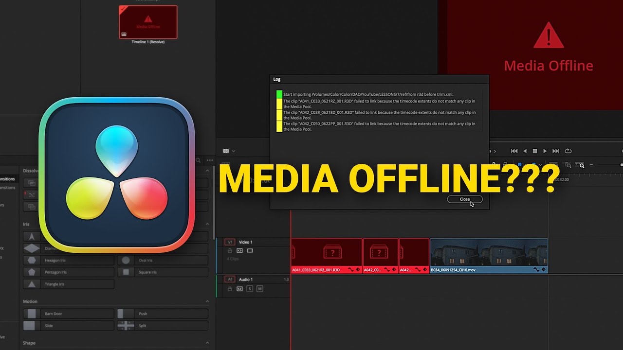Select the Split transition
The image size is (623, 350).
(163, 326)
